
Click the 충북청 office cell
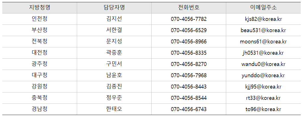39,98
